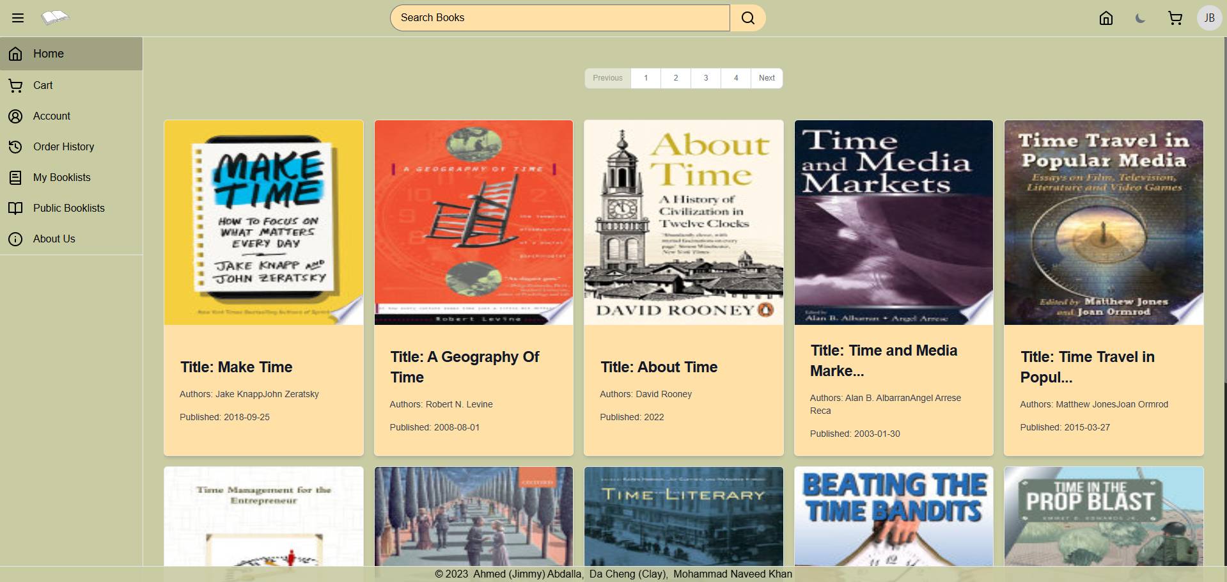Open the hamburger menu

point(18,18)
